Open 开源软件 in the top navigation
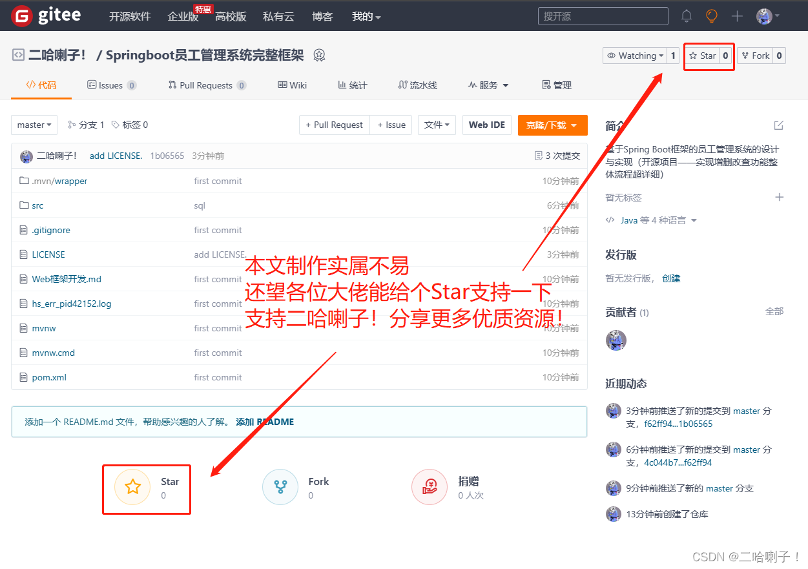Screen dimensions: 808x569 pos(130,16)
